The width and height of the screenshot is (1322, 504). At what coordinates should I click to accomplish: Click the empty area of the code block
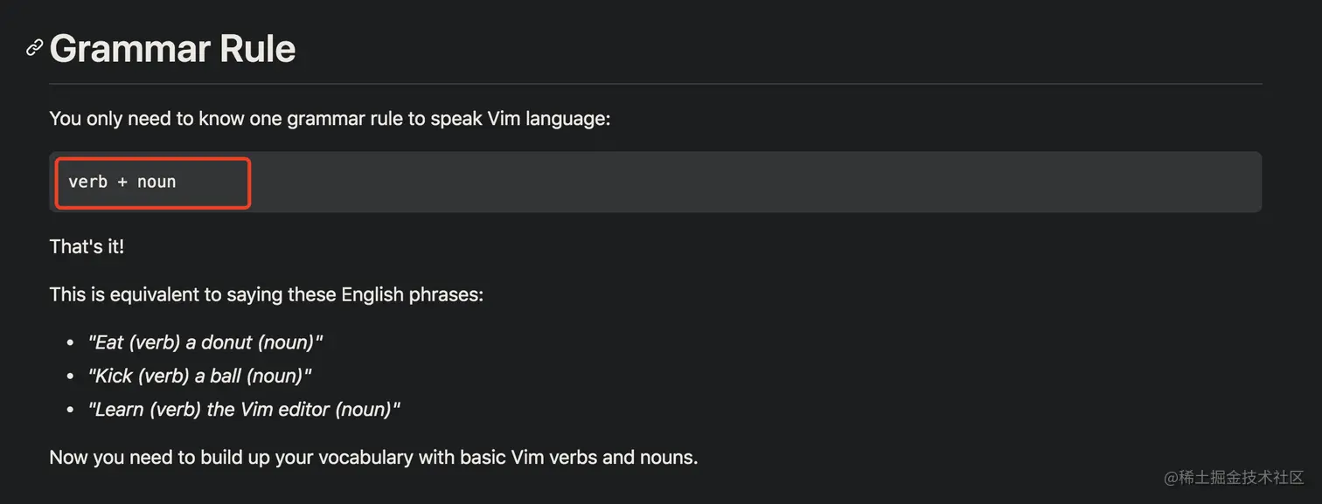pyautogui.click(x=752, y=182)
